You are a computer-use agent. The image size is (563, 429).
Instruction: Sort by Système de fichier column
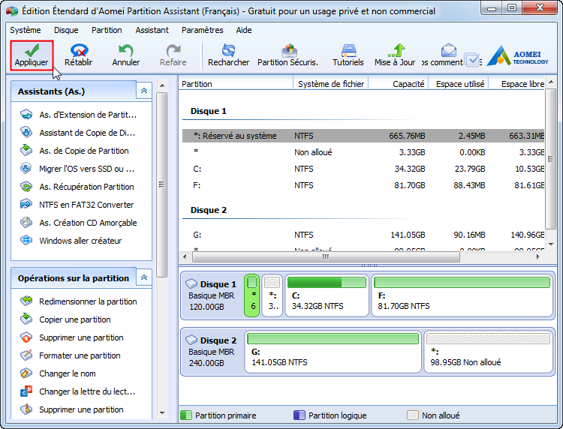tap(331, 84)
